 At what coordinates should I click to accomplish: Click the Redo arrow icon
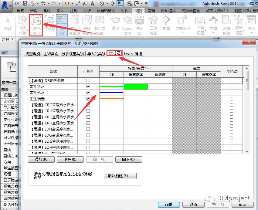click(x=54, y=3)
